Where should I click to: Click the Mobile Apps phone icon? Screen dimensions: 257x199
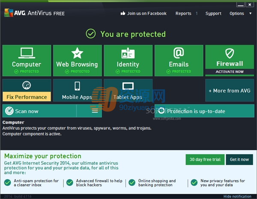click(77, 86)
